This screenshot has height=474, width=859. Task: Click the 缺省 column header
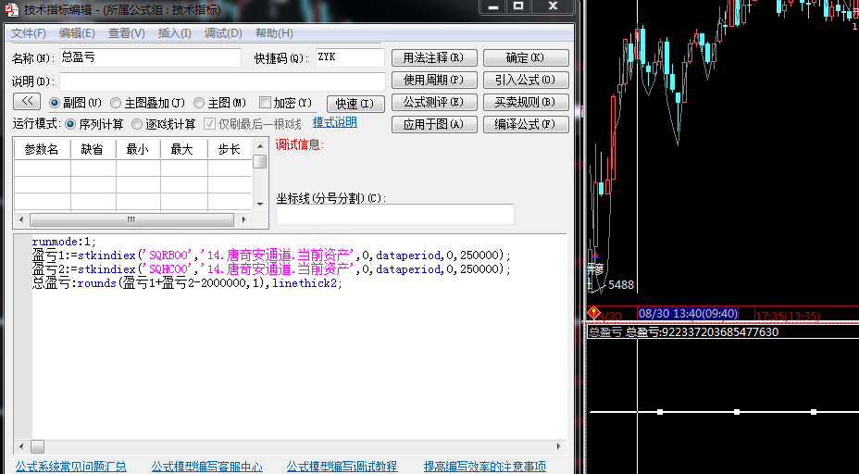click(92, 149)
